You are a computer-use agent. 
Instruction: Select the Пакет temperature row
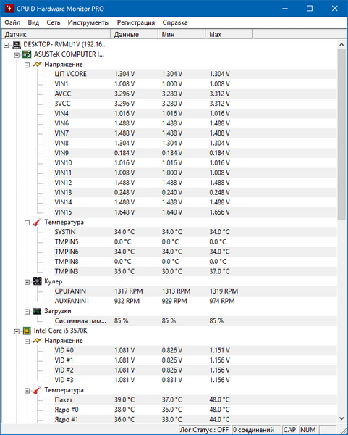pyautogui.click(x=195, y=399)
